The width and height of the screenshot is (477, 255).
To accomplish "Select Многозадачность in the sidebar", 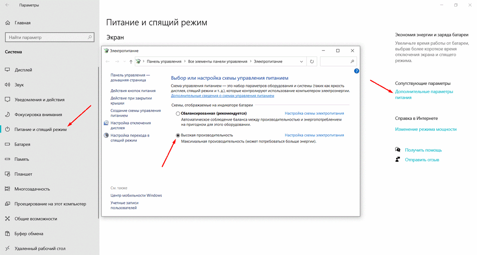I will click(32, 189).
